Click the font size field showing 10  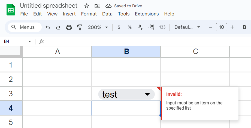pyautogui.click(x=221, y=27)
